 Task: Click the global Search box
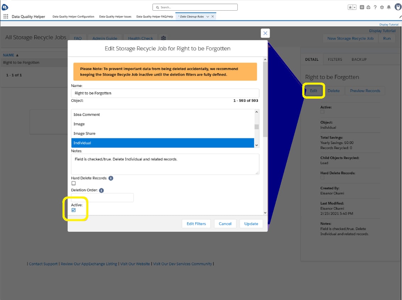point(195,7)
